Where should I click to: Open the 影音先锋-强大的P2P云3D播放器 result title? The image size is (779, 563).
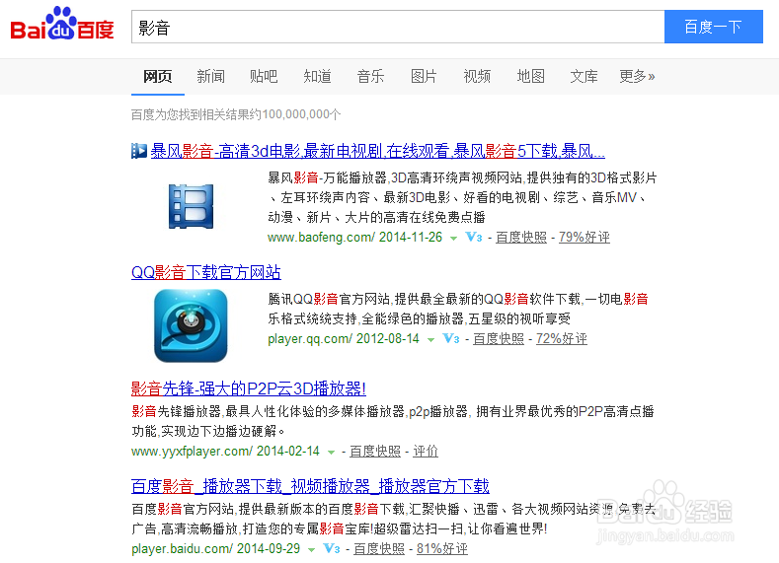pyautogui.click(x=249, y=388)
